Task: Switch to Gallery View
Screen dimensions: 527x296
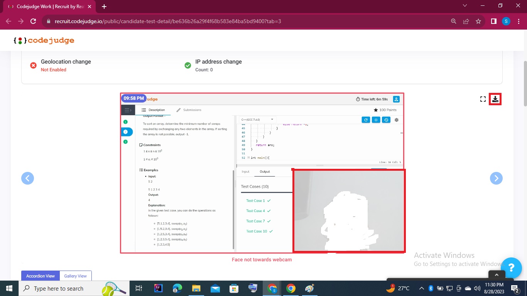Action: 75,276
